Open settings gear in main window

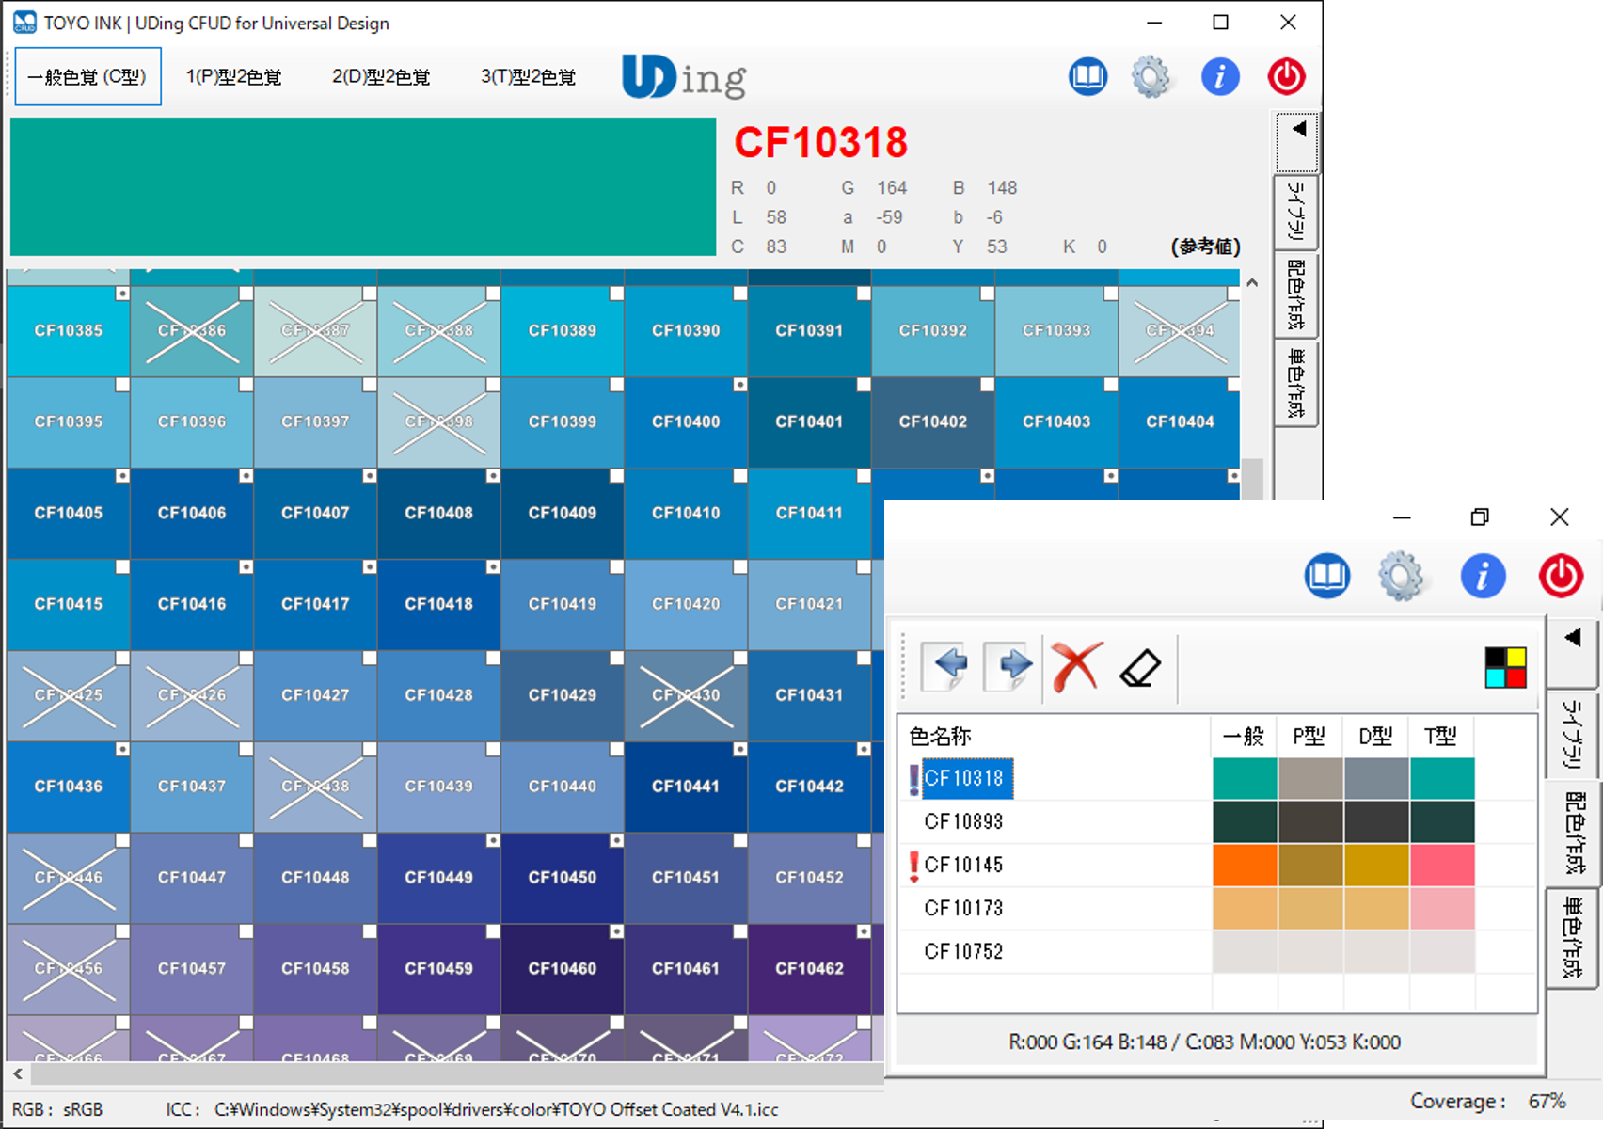1151,77
